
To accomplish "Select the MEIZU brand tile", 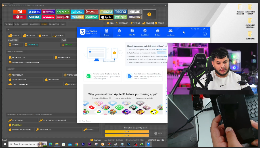I will coord(106,12).
